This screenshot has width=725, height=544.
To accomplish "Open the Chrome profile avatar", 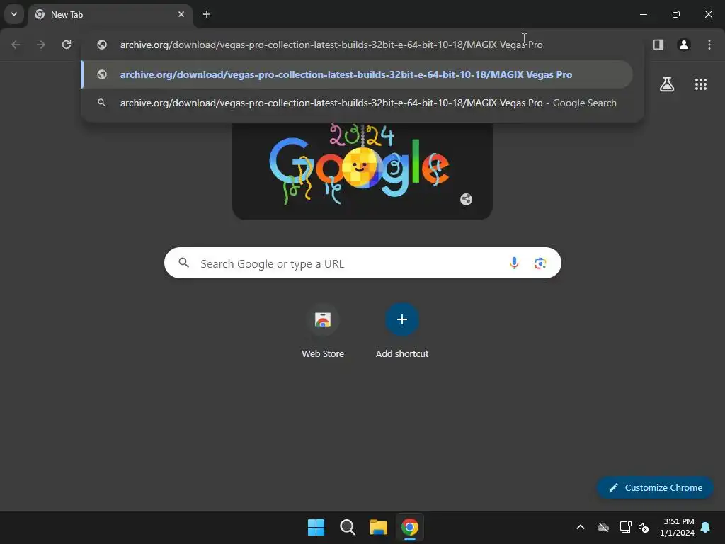I will (x=684, y=45).
